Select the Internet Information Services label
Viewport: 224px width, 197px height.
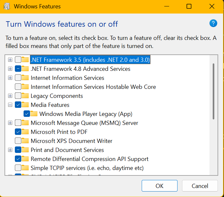tap(67, 78)
